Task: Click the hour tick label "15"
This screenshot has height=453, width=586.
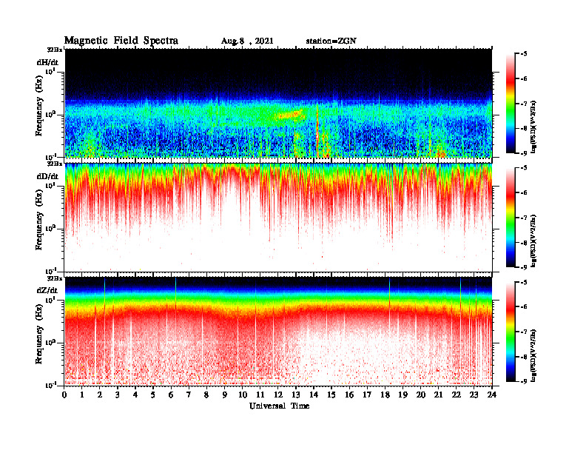Action: tap(331, 395)
